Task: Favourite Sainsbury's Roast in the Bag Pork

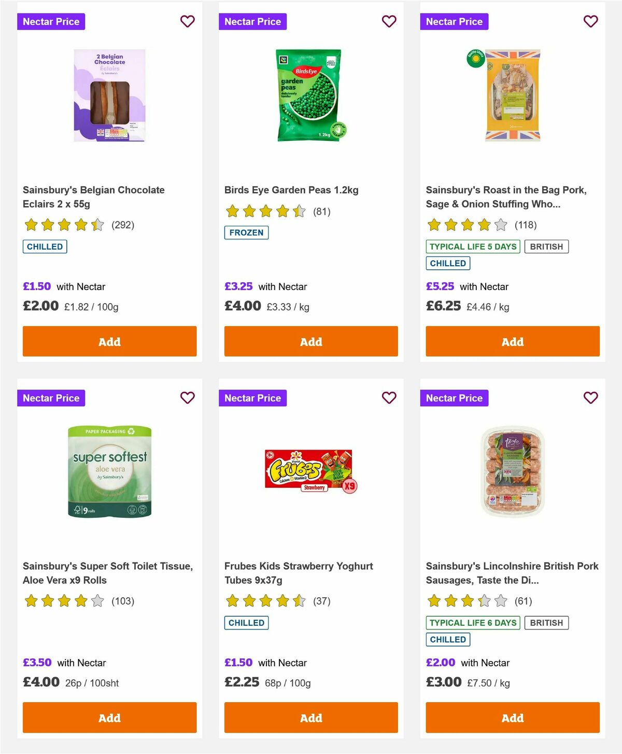Action: pyautogui.click(x=590, y=21)
